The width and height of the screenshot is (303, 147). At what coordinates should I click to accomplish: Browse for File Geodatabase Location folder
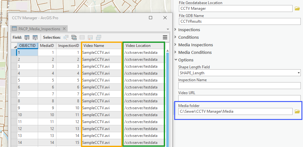coord(297,8)
